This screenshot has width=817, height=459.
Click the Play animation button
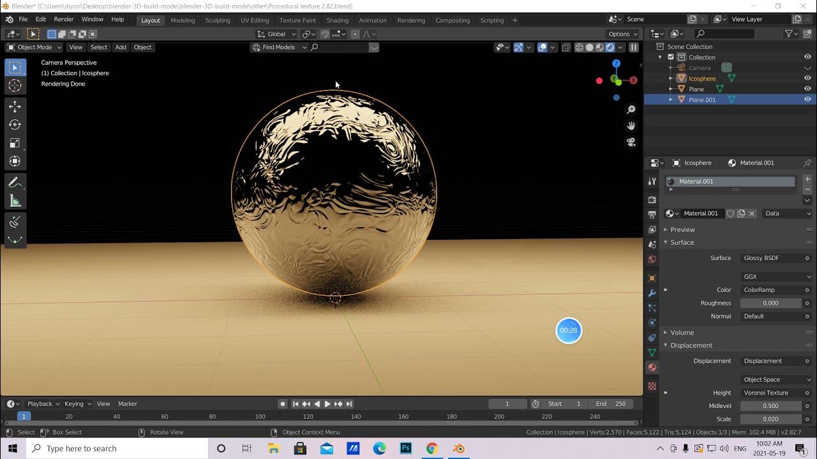click(327, 404)
